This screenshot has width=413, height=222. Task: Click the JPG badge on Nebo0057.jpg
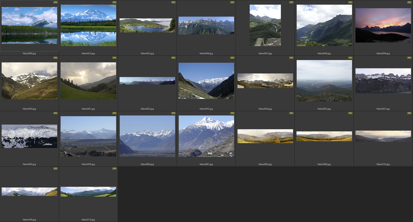click(409, 58)
